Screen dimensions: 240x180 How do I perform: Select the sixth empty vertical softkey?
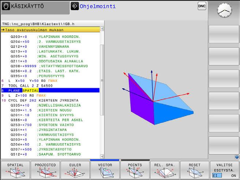pos(224,145)
